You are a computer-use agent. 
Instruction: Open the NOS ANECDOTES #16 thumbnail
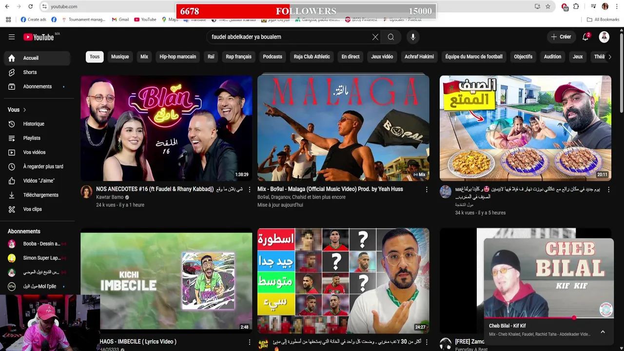click(166, 128)
